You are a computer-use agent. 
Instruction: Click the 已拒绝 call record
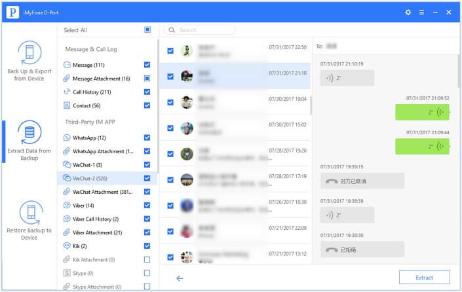tap(362, 249)
